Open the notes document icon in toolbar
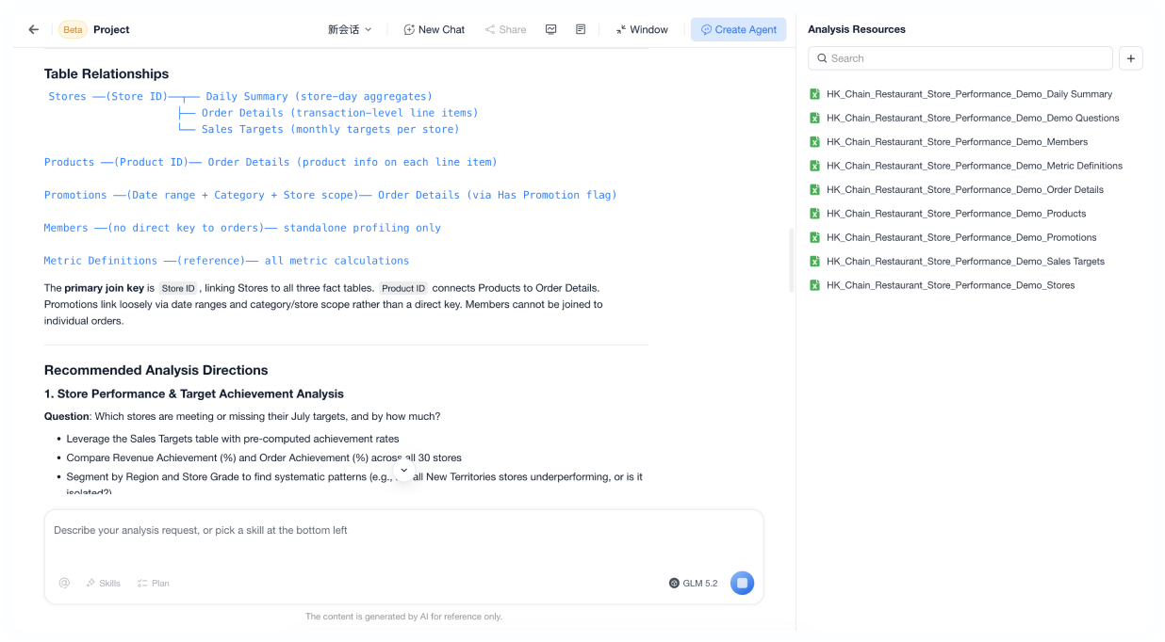This screenshot has width=1165, height=642. coord(581,29)
